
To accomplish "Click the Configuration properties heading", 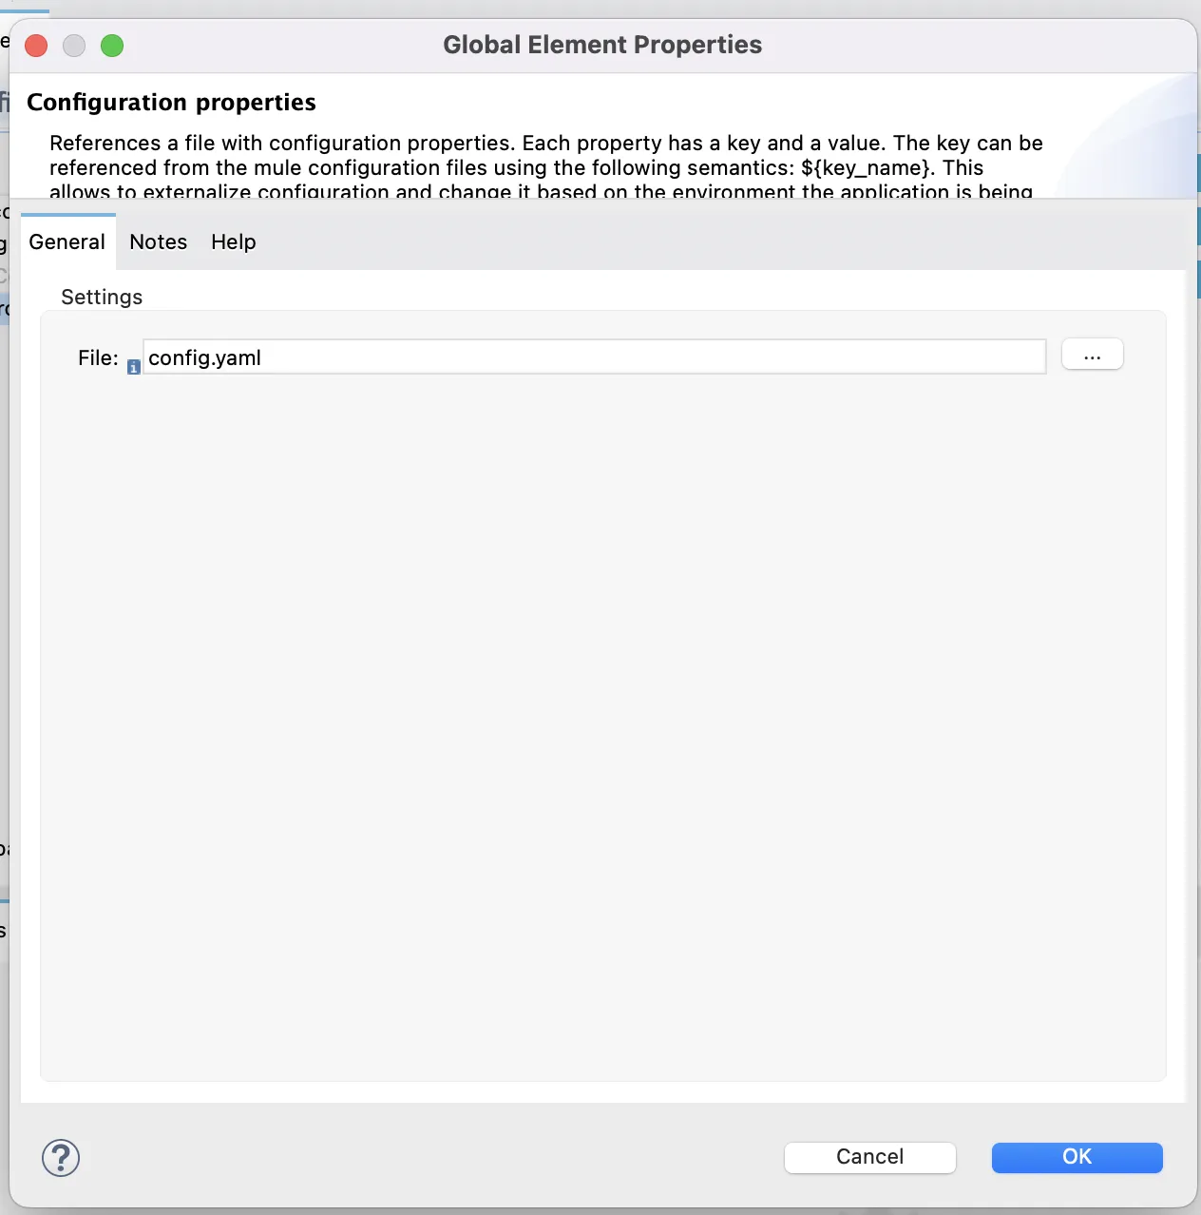I will coord(171,102).
